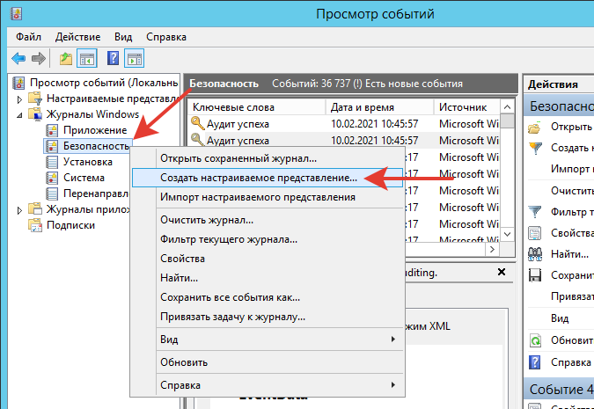Collapse the Журналы Windows tree node
The height and width of the screenshot is (409, 594).
20,114
